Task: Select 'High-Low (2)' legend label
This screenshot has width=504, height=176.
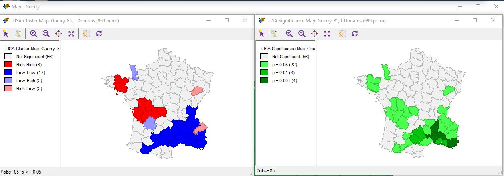Action: [29, 89]
